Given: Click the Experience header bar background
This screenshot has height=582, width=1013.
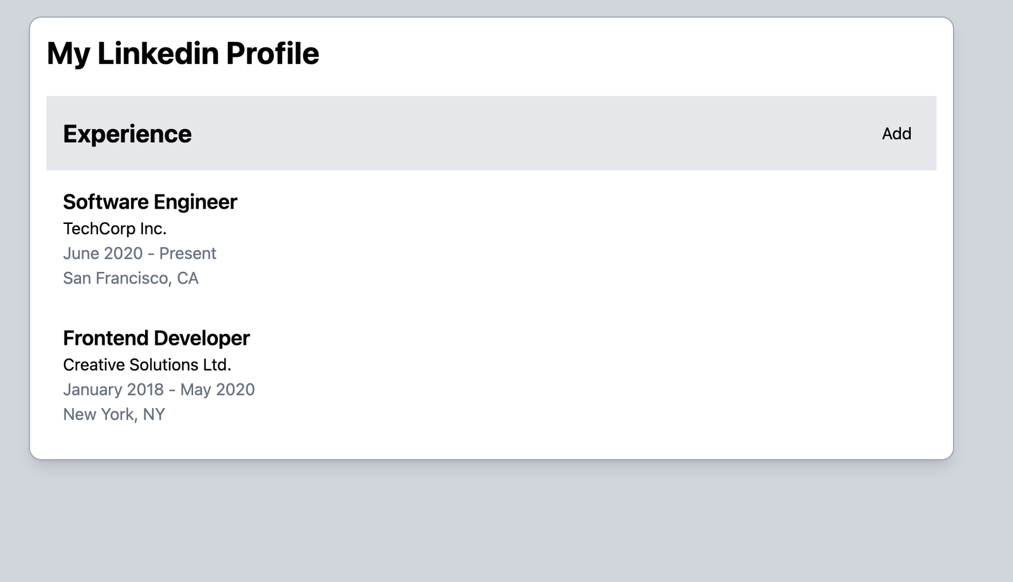Looking at the screenshot, I should [507, 133].
